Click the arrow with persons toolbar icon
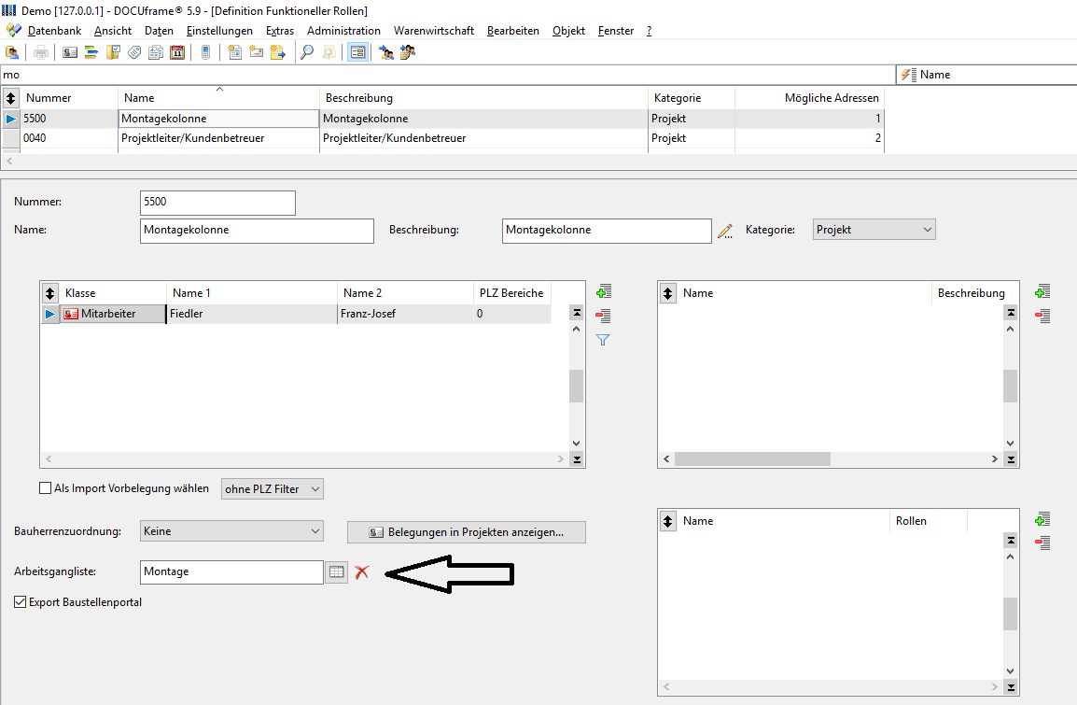Screen dimensions: 1077x705 coord(386,52)
